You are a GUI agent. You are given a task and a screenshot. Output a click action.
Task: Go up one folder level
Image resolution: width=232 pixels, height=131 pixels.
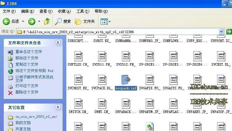coord(47,21)
